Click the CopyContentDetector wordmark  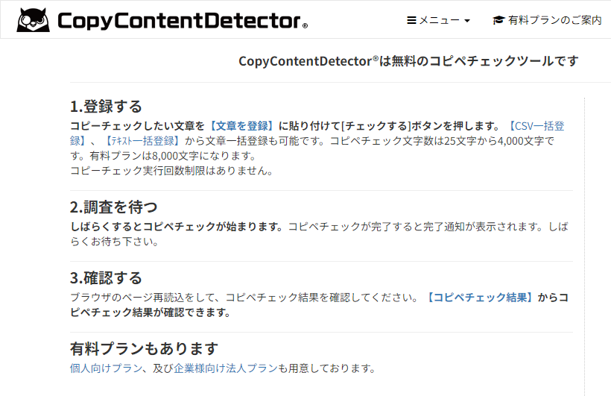183,21
